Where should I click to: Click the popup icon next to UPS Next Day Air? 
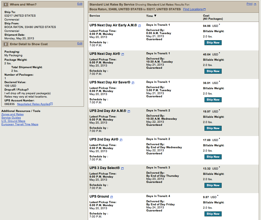click(x=122, y=54)
